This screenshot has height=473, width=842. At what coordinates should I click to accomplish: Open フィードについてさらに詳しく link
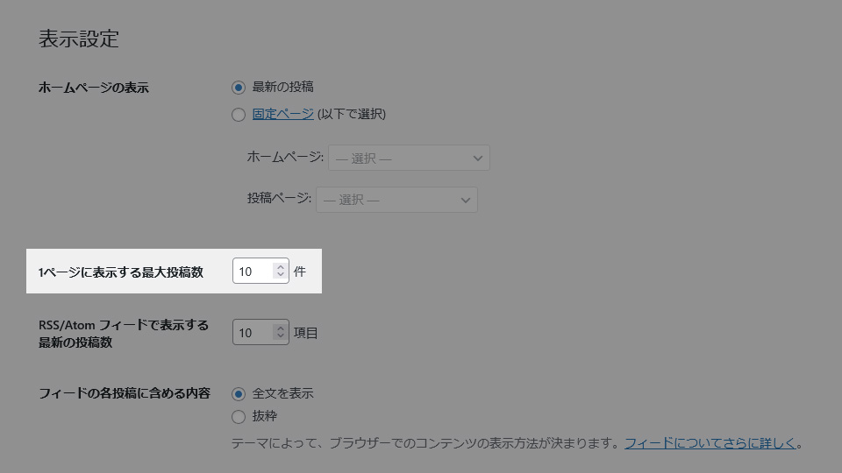coord(710,443)
